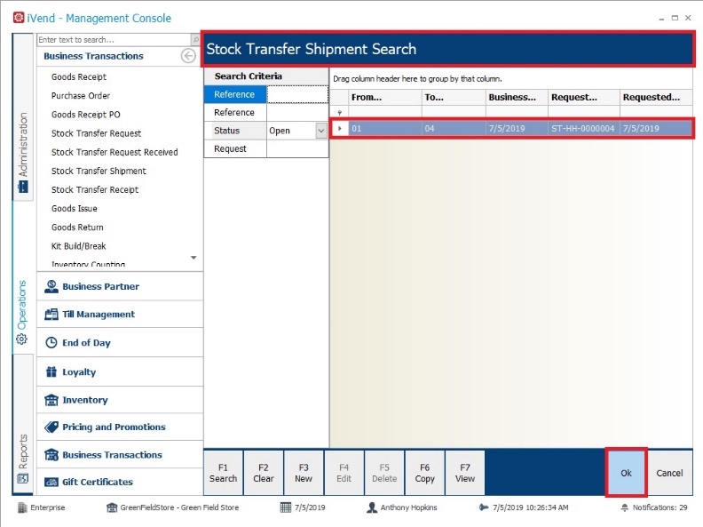Viewport: 703px width, 527px height.
Task: Click the Reports tab icon
Action: 22,479
